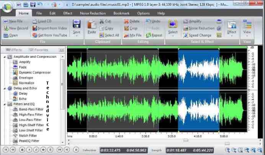Click Mix File in the Editing group
The width and height of the screenshot is (265, 155).
point(132,35)
